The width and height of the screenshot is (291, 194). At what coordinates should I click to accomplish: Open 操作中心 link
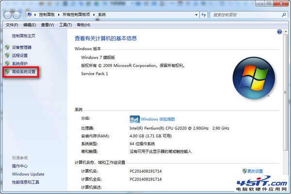click(x=20, y=166)
